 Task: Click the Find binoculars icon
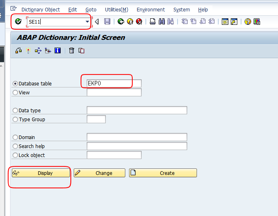pos(162,22)
